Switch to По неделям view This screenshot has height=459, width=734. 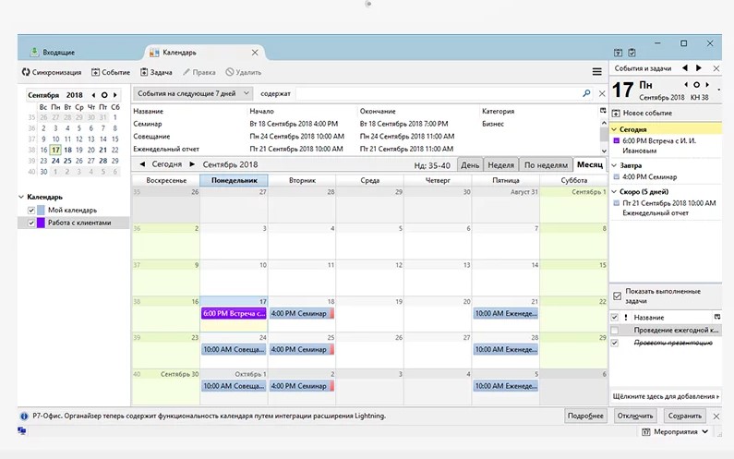[546, 165]
